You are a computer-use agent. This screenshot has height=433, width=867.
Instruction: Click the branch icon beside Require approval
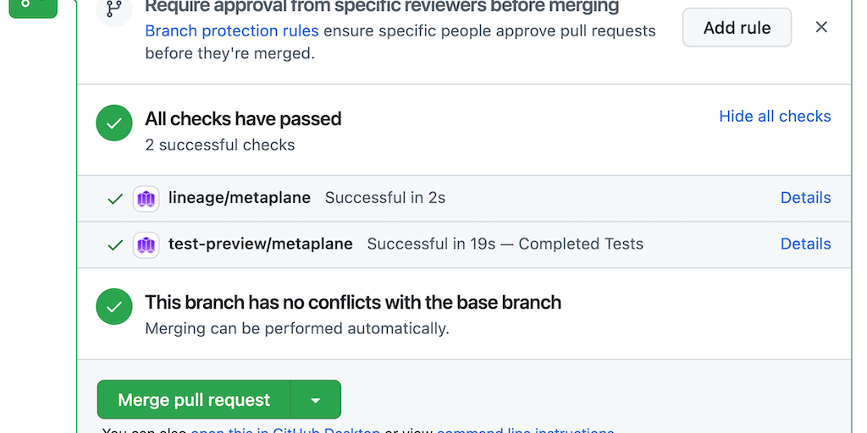point(113,10)
